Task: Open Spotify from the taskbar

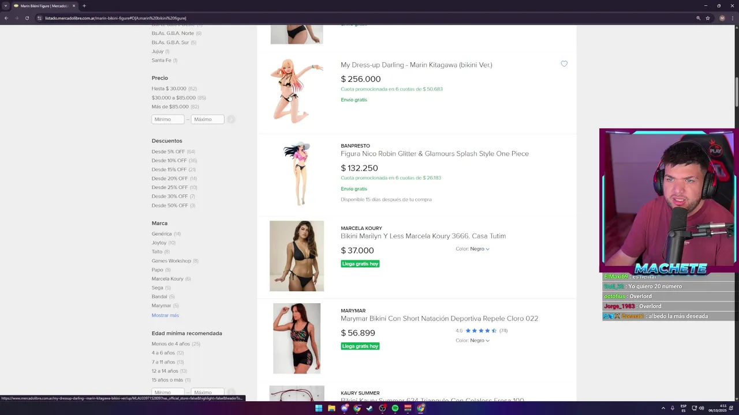Action: (395, 408)
